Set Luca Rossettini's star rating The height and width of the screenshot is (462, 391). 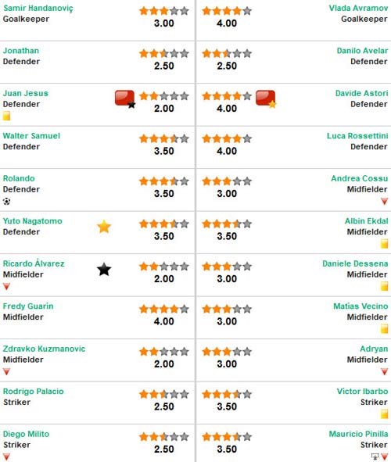tap(227, 139)
